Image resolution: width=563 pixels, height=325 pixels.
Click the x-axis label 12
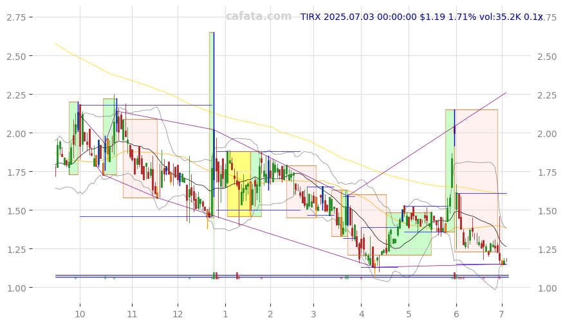point(178,314)
